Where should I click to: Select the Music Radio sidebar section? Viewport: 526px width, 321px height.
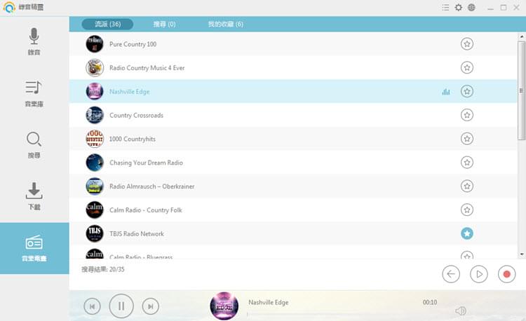click(x=34, y=248)
